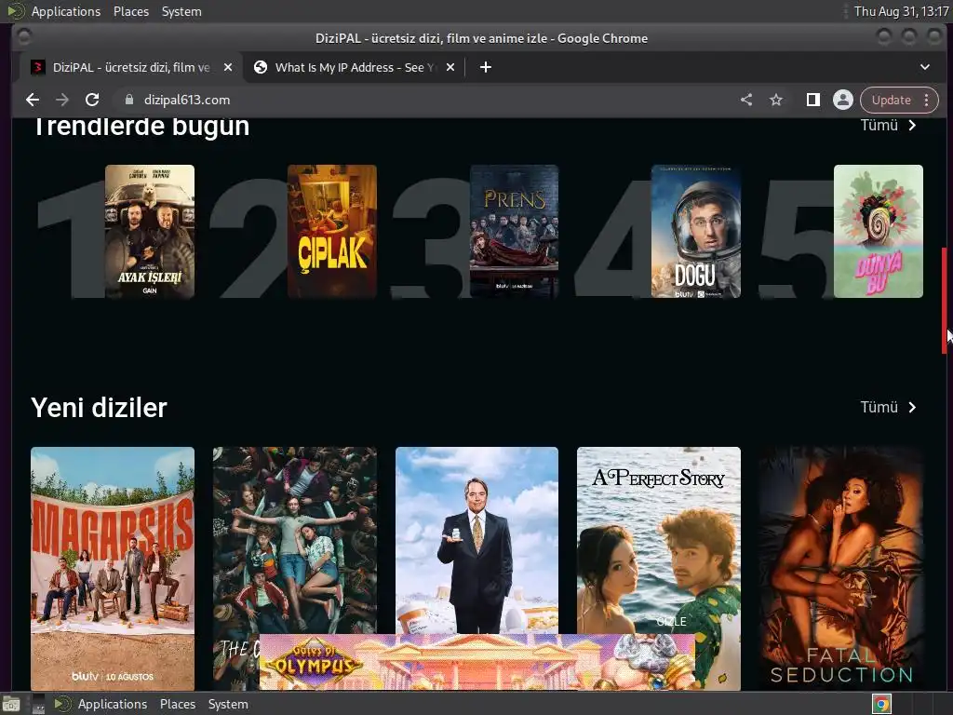Click the MATE logo icon in bottom panel
This screenshot has height=715, width=953.
pyautogui.click(x=62, y=704)
